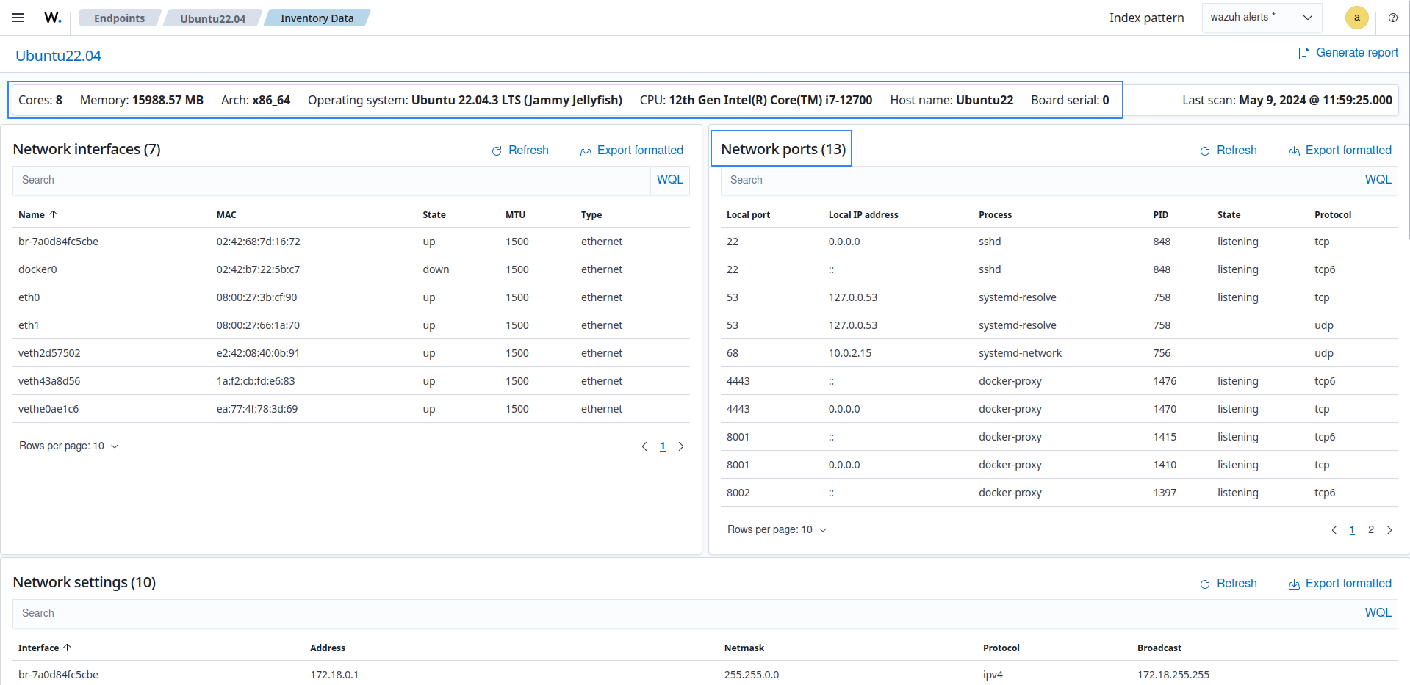
Task: Click export icon in Network settings panel
Action: [x=1294, y=584]
